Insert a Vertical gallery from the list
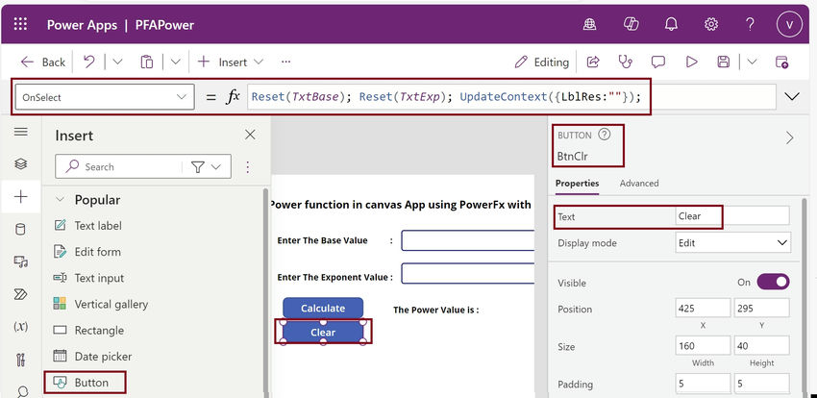817x398 pixels. click(111, 304)
